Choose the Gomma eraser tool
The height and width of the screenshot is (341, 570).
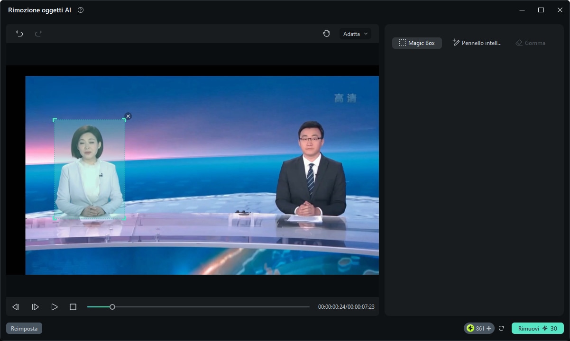point(530,43)
